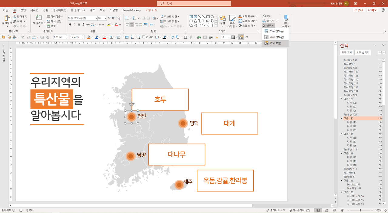The height and width of the screenshot is (213, 388).
Task: Click Find (찾기) magnifier in editing group
Action: (267, 16)
